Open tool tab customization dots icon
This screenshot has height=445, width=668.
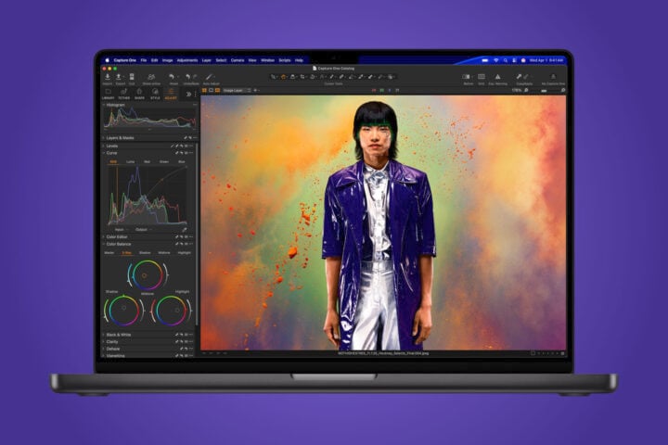click(x=195, y=95)
